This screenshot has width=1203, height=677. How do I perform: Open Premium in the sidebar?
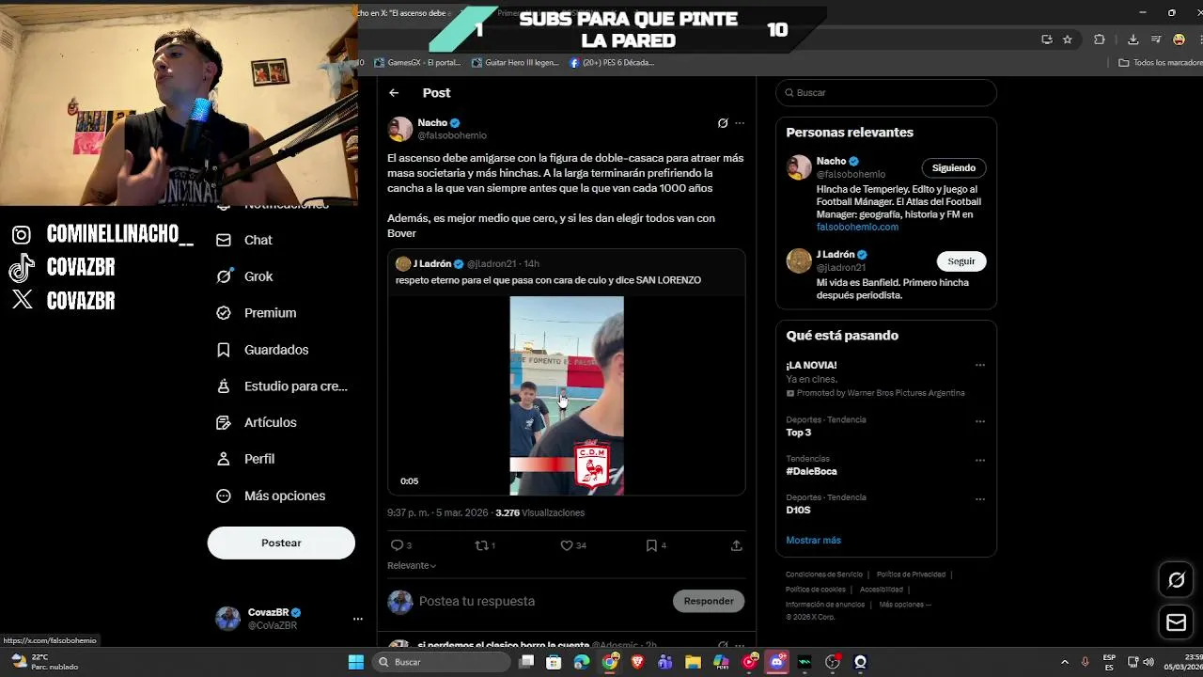click(x=256, y=313)
